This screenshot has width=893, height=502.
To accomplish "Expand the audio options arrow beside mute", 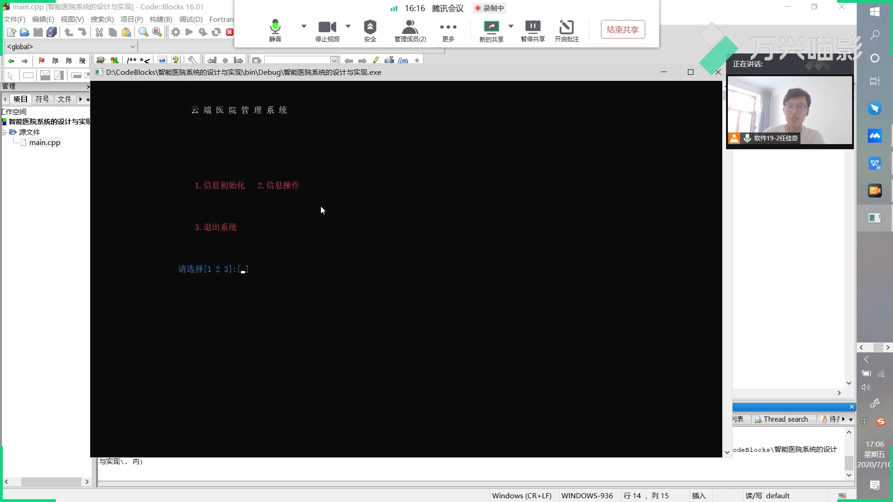I will 304,26.
